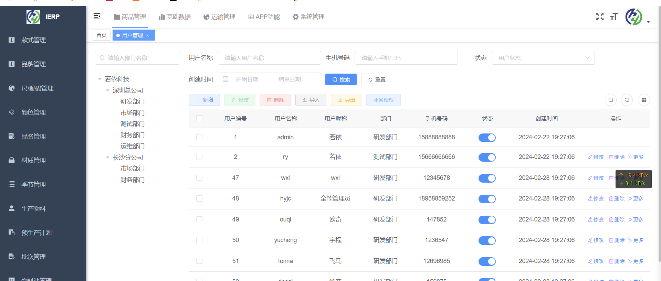661x281 pixels.
Task: Click 删除 trash icon for user hyjc
Action: coord(611,198)
